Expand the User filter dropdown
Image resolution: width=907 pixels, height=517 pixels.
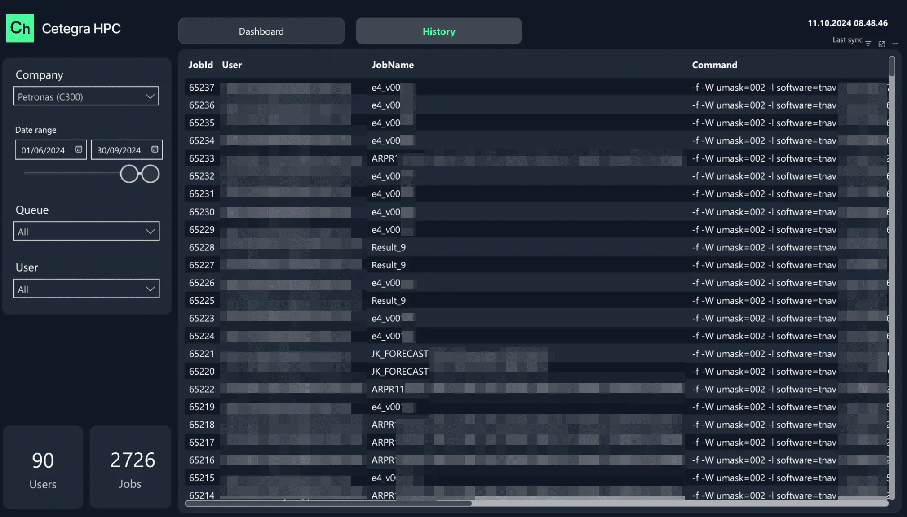tap(86, 289)
